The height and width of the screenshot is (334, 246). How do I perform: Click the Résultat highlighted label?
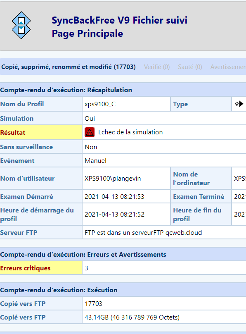pyautogui.click(x=41, y=133)
